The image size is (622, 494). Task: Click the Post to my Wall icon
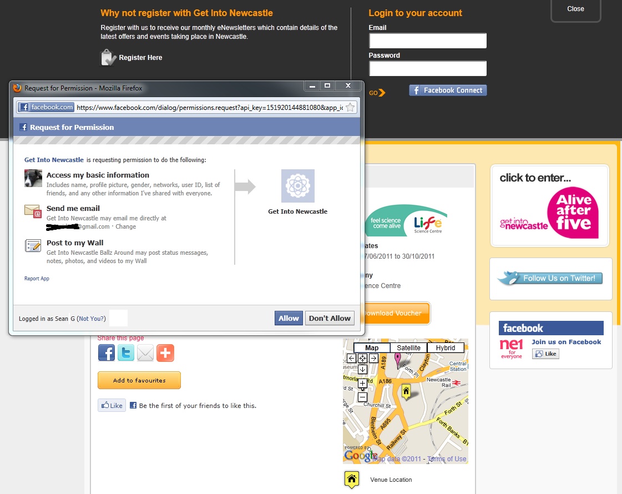tap(33, 245)
